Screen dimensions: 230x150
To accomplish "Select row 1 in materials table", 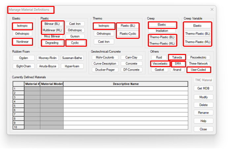I will pos(18,89).
